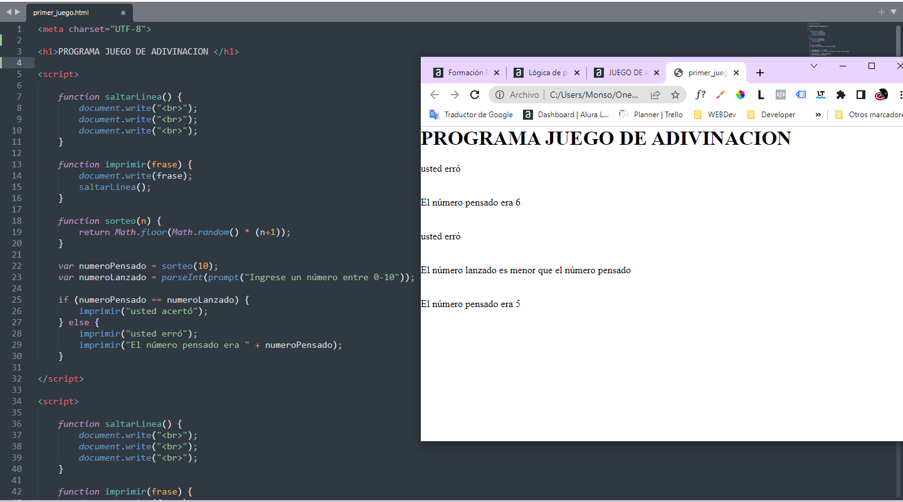Close the primer_juego browser tab
The width and height of the screenshot is (903, 502).
click(x=736, y=73)
